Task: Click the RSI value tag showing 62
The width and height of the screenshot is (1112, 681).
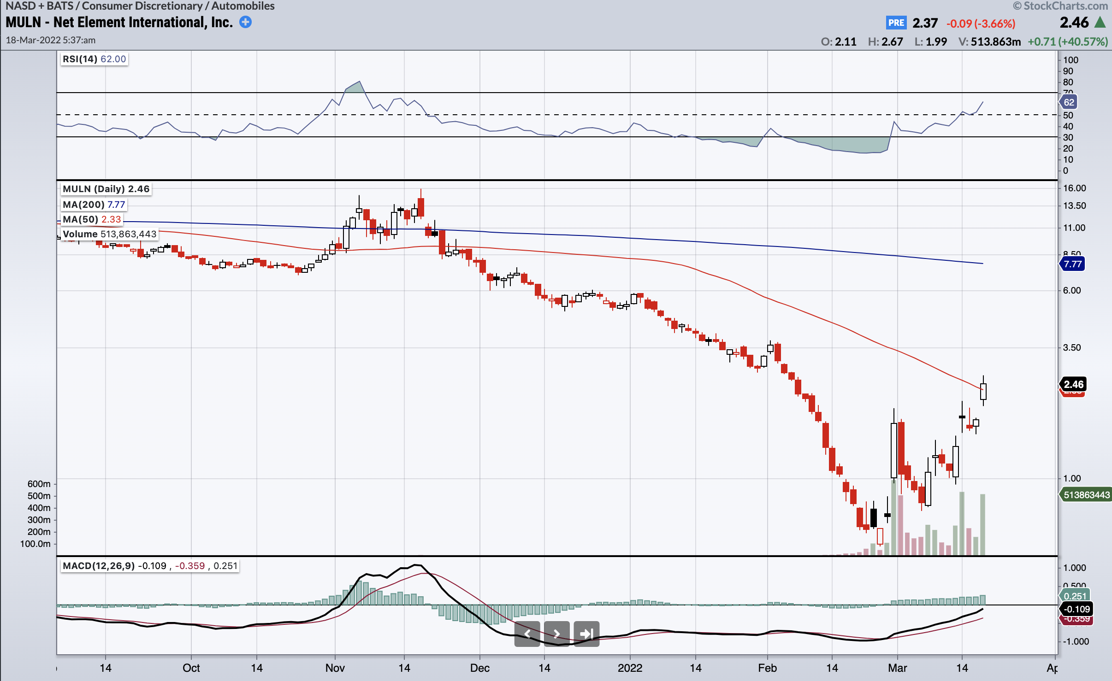Action: tap(1068, 102)
